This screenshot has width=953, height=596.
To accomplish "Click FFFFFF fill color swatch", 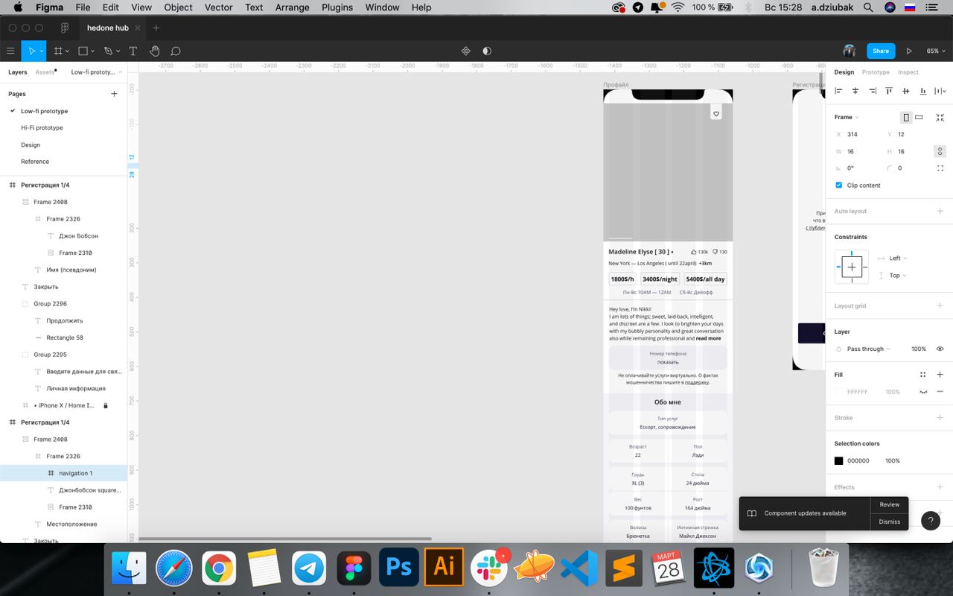I will tap(838, 392).
